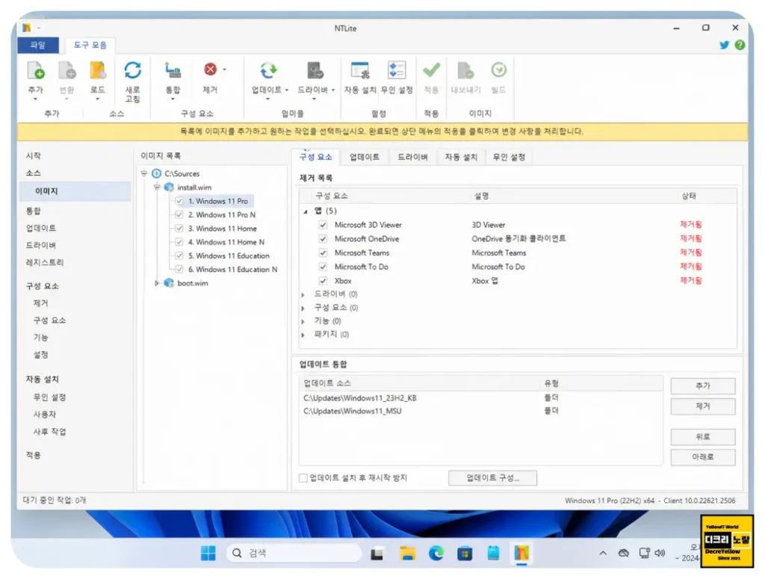The image size is (765, 579).
Task: Collapse the C:\Sources tree node
Action: (144, 173)
